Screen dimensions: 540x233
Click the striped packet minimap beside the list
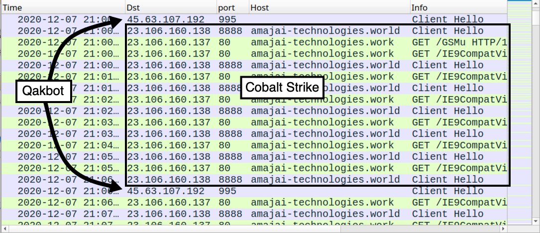point(519,112)
